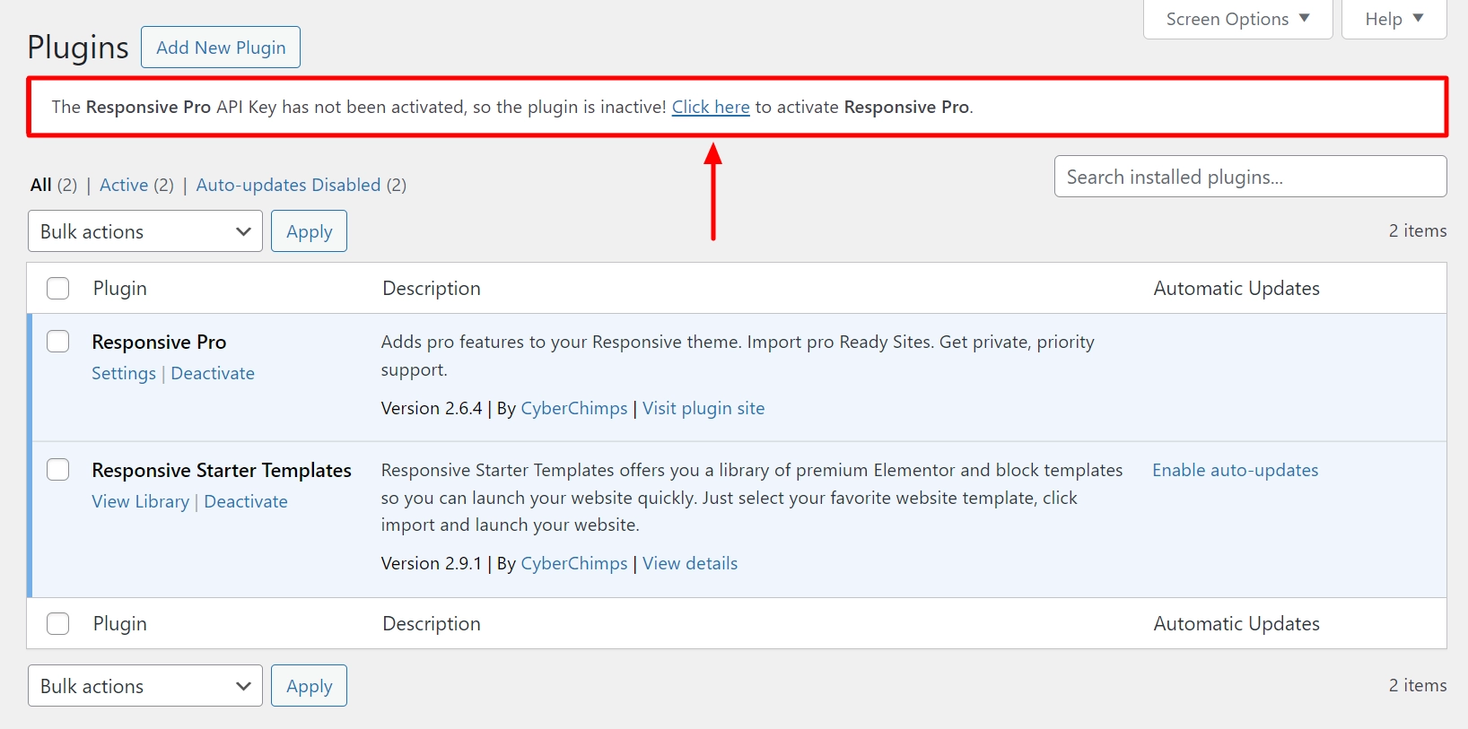The width and height of the screenshot is (1468, 729).
Task: Click the Automatic Updates footer column label
Action: pyautogui.click(x=1236, y=623)
